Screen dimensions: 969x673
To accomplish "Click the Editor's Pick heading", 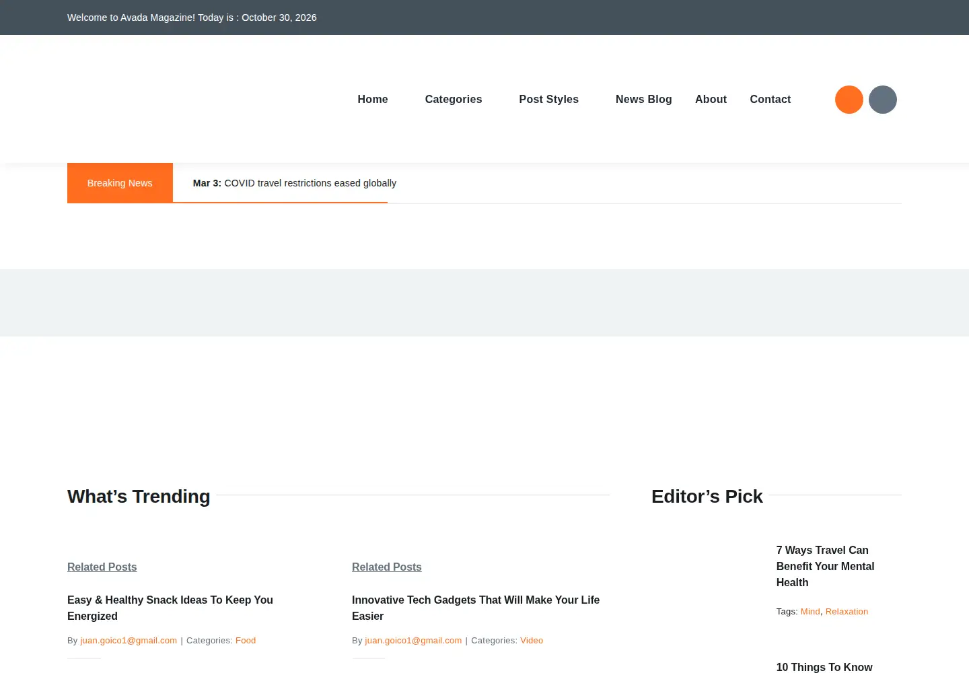I will click(707, 496).
